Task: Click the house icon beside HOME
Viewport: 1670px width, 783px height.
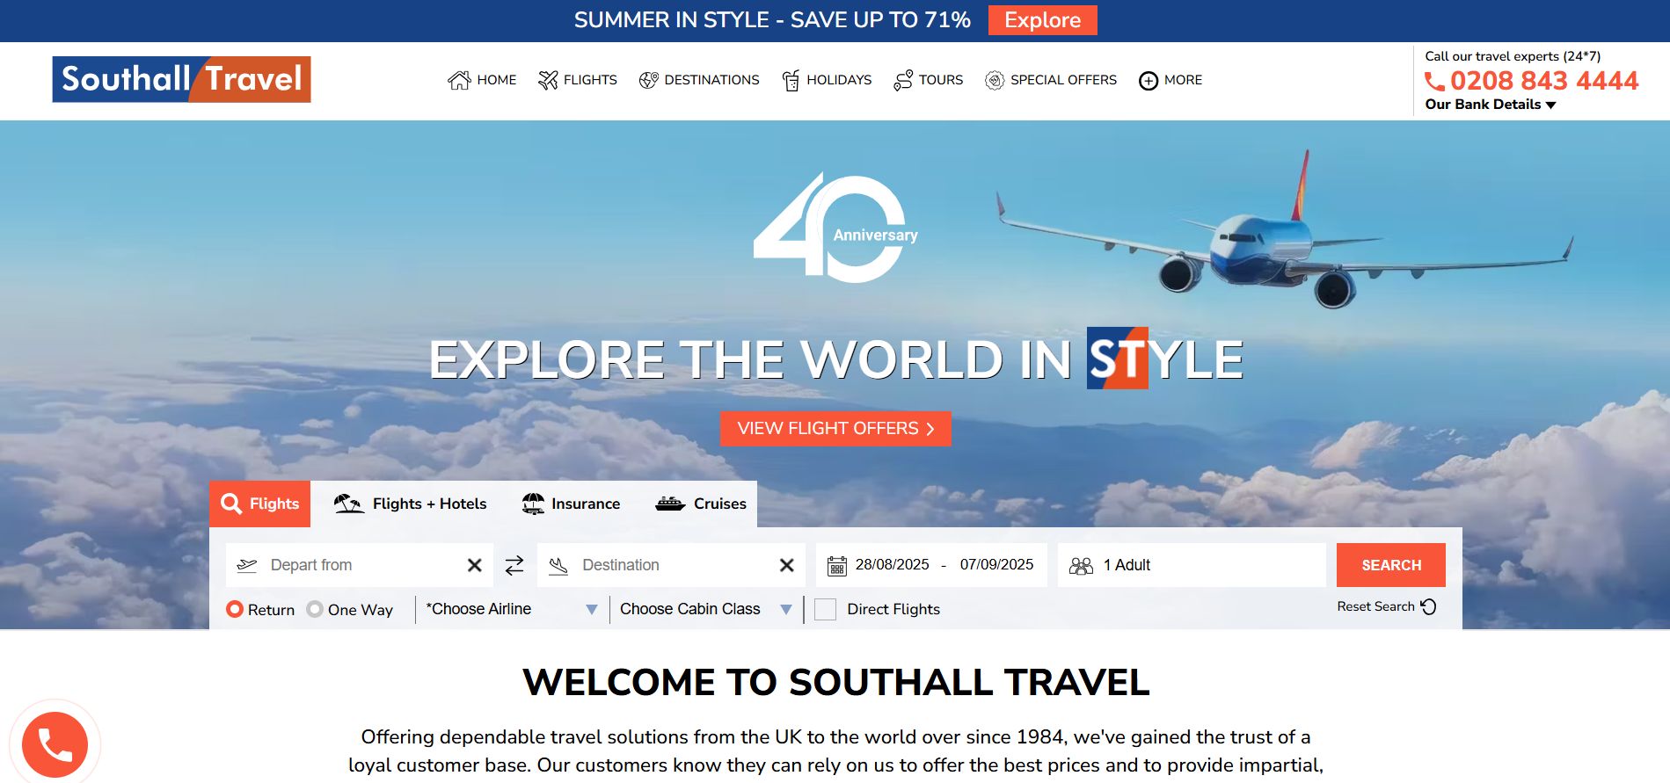Action: tap(459, 80)
